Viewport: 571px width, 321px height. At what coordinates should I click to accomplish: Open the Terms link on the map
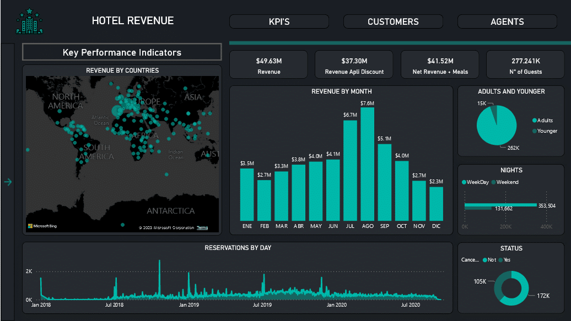(x=202, y=228)
